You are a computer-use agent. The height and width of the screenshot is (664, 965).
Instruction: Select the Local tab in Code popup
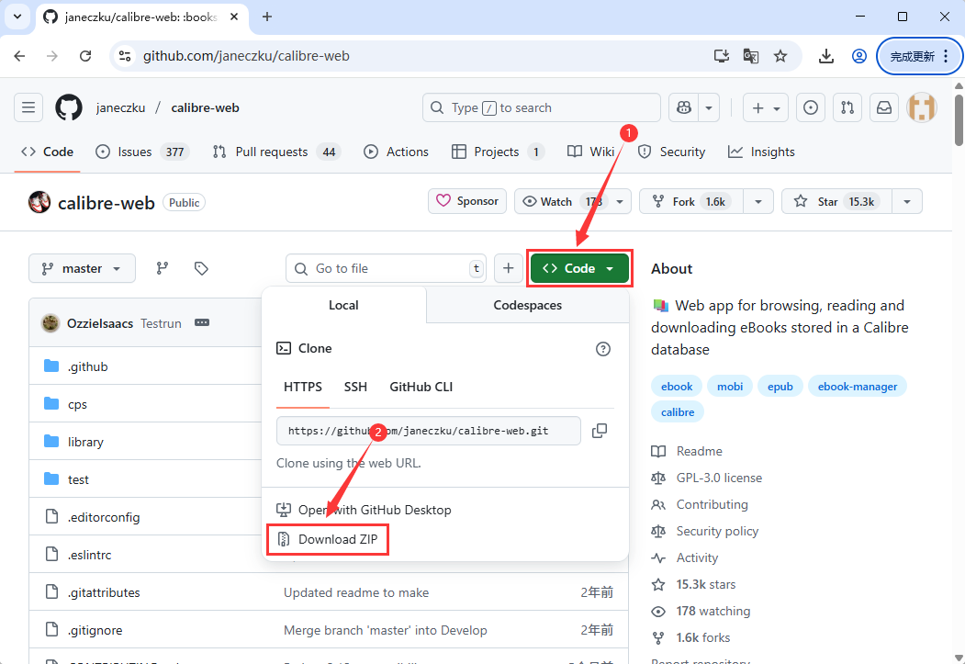coord(343,305)
